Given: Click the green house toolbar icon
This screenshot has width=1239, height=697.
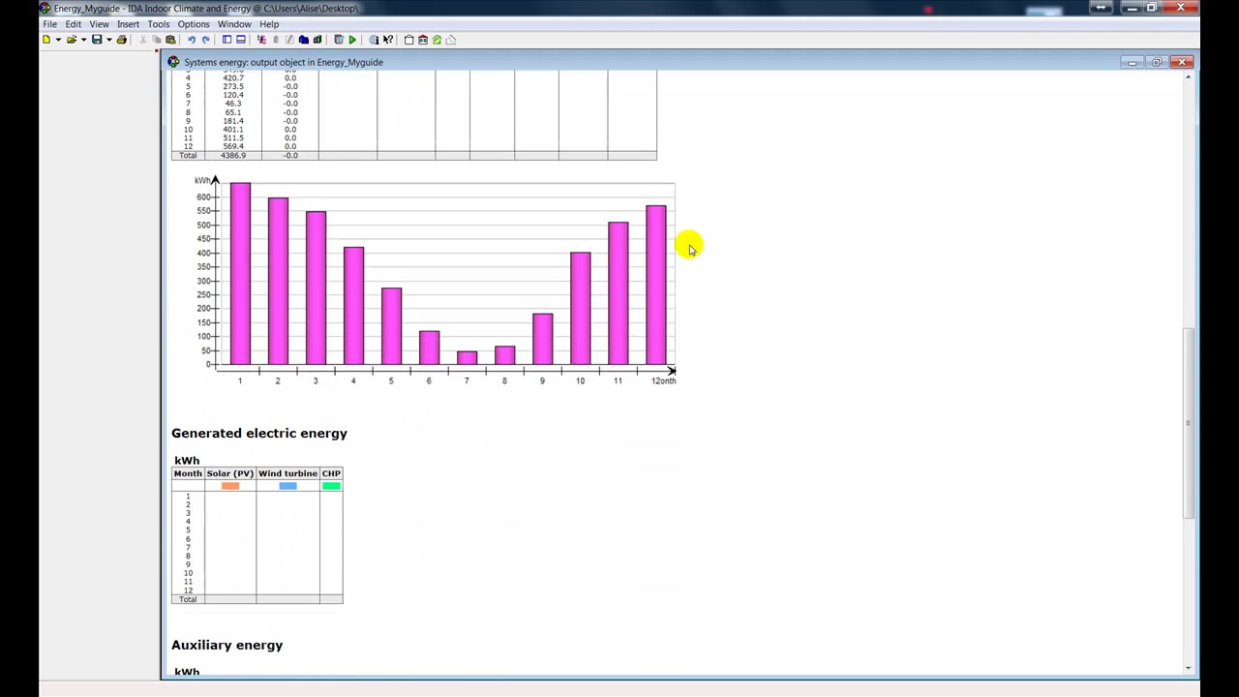Looking at the screenshot, I should point(437,40).
